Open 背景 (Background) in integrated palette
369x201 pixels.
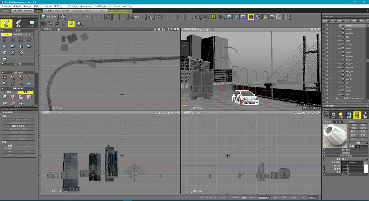coord(349,115)
